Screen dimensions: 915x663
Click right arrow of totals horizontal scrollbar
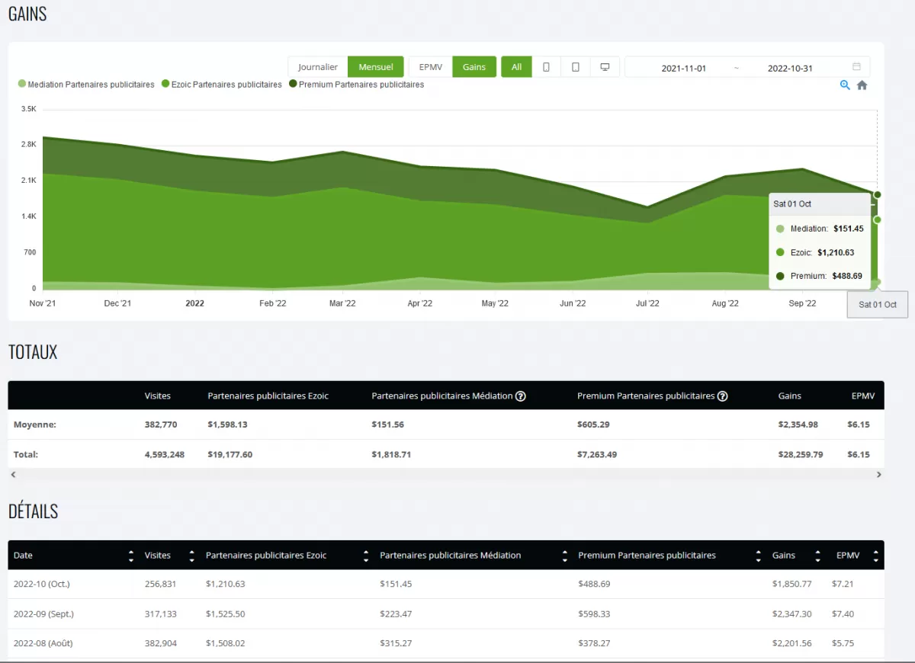click(878, 475)
